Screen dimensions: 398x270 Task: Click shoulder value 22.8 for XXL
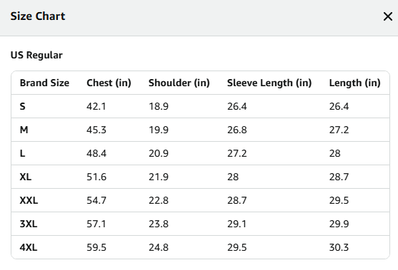[159, 200]
